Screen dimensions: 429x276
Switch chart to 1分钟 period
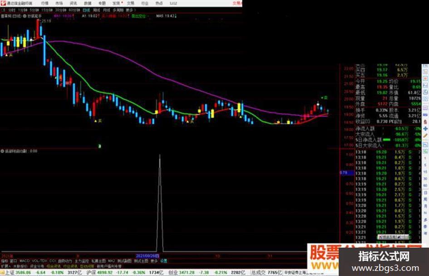(x=23, y=10)
